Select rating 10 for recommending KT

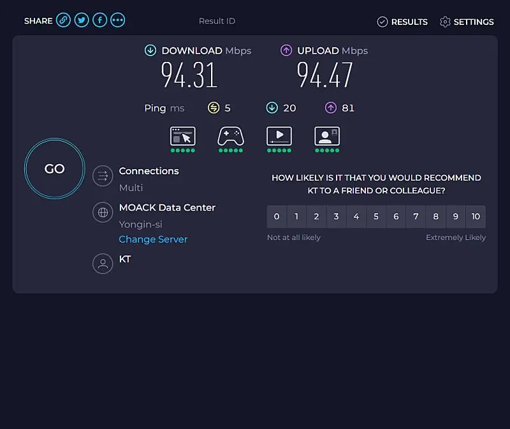pos(476,217)
